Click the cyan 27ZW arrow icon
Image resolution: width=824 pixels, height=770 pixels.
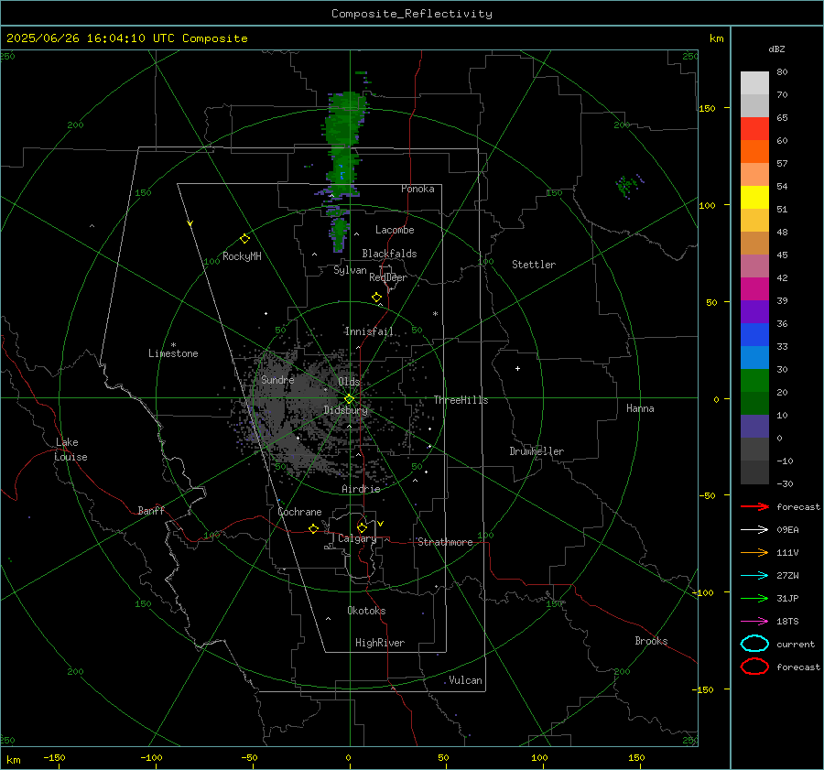[x=754, y=576]
